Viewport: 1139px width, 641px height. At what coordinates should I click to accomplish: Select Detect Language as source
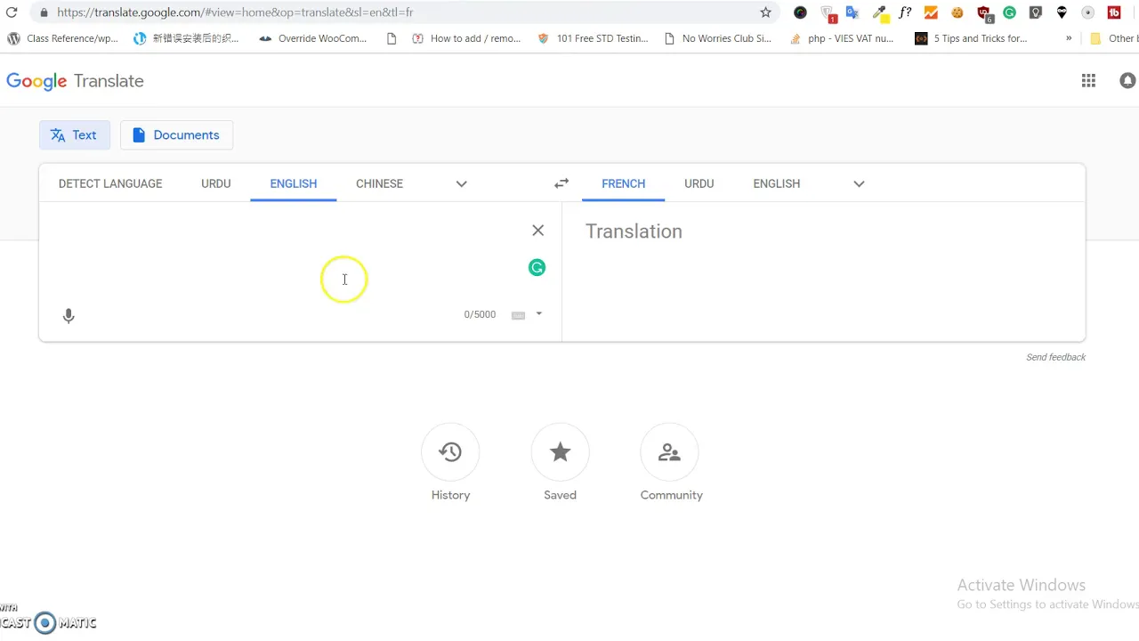(x=110, y=183)
